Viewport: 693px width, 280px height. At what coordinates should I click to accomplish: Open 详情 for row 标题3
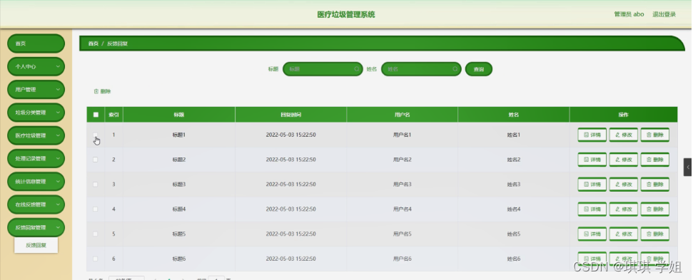pyautogui.click(x=592, y=185)
